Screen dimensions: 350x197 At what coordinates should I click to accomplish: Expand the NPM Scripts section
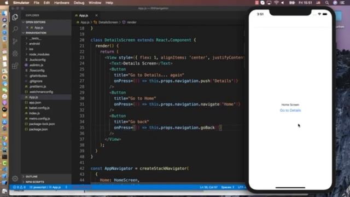click(x=34, y=182)
